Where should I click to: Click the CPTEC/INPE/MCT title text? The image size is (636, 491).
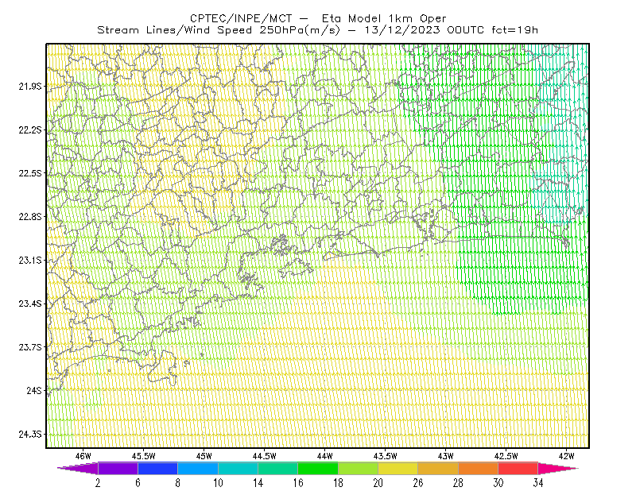[241, 18]
